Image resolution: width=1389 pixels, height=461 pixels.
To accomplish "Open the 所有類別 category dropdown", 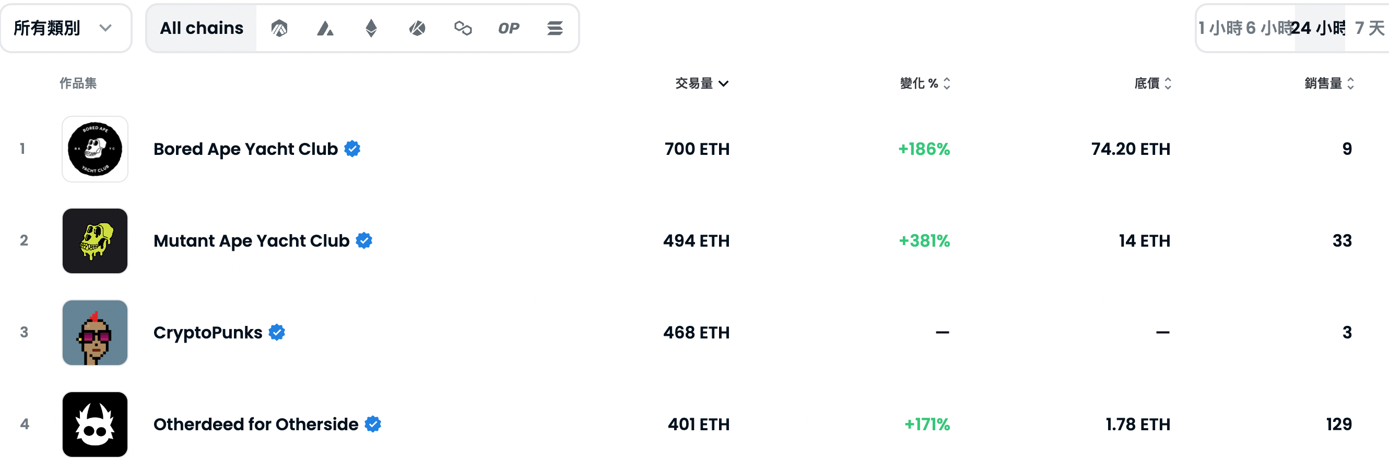I will click(x=66, y=28).
